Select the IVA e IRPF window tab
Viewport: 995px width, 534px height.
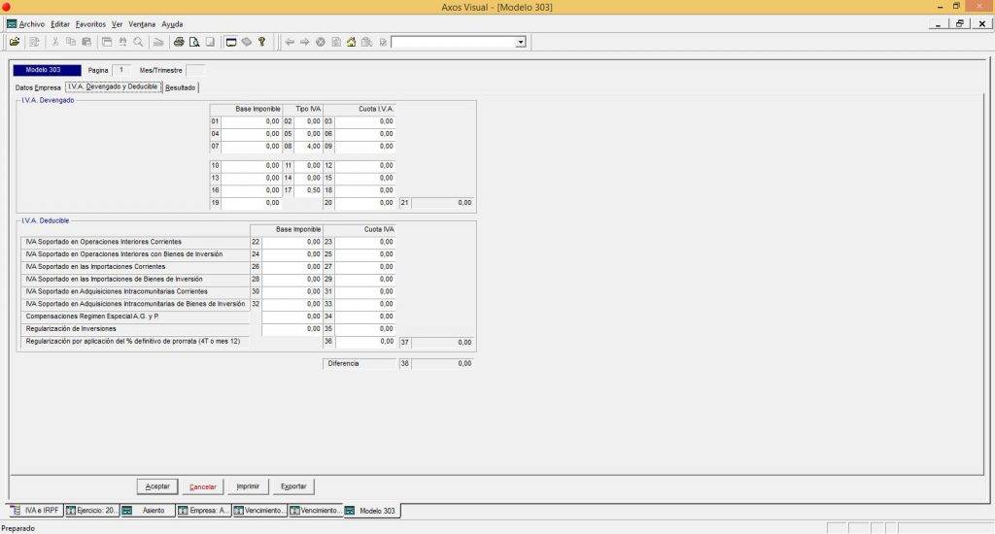click(x=36, y=511)
